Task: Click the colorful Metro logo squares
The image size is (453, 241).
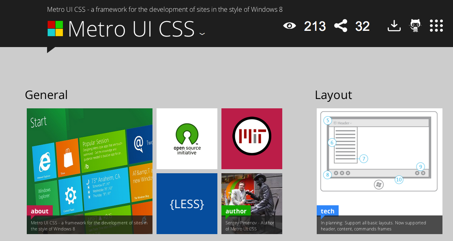Action: click(55, 29)
